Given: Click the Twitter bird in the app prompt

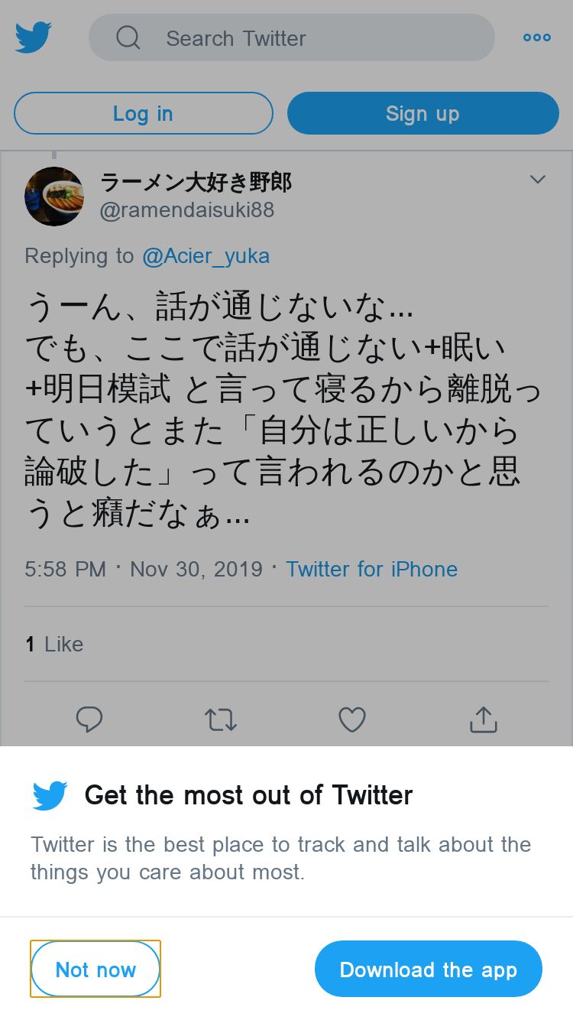Looking at the screenshot, I should 50,796.
